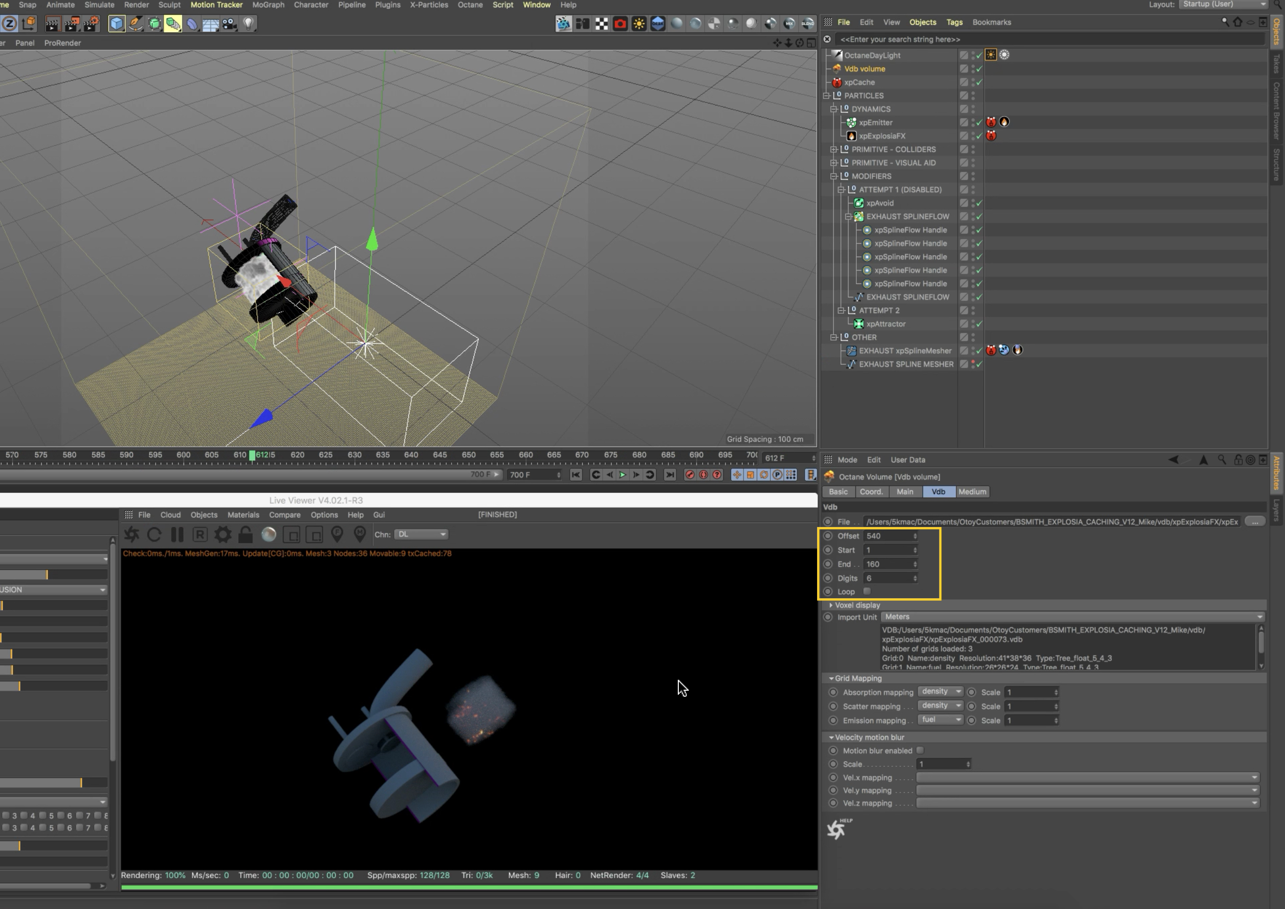Switch to the Medium tab

click(972, 491)
